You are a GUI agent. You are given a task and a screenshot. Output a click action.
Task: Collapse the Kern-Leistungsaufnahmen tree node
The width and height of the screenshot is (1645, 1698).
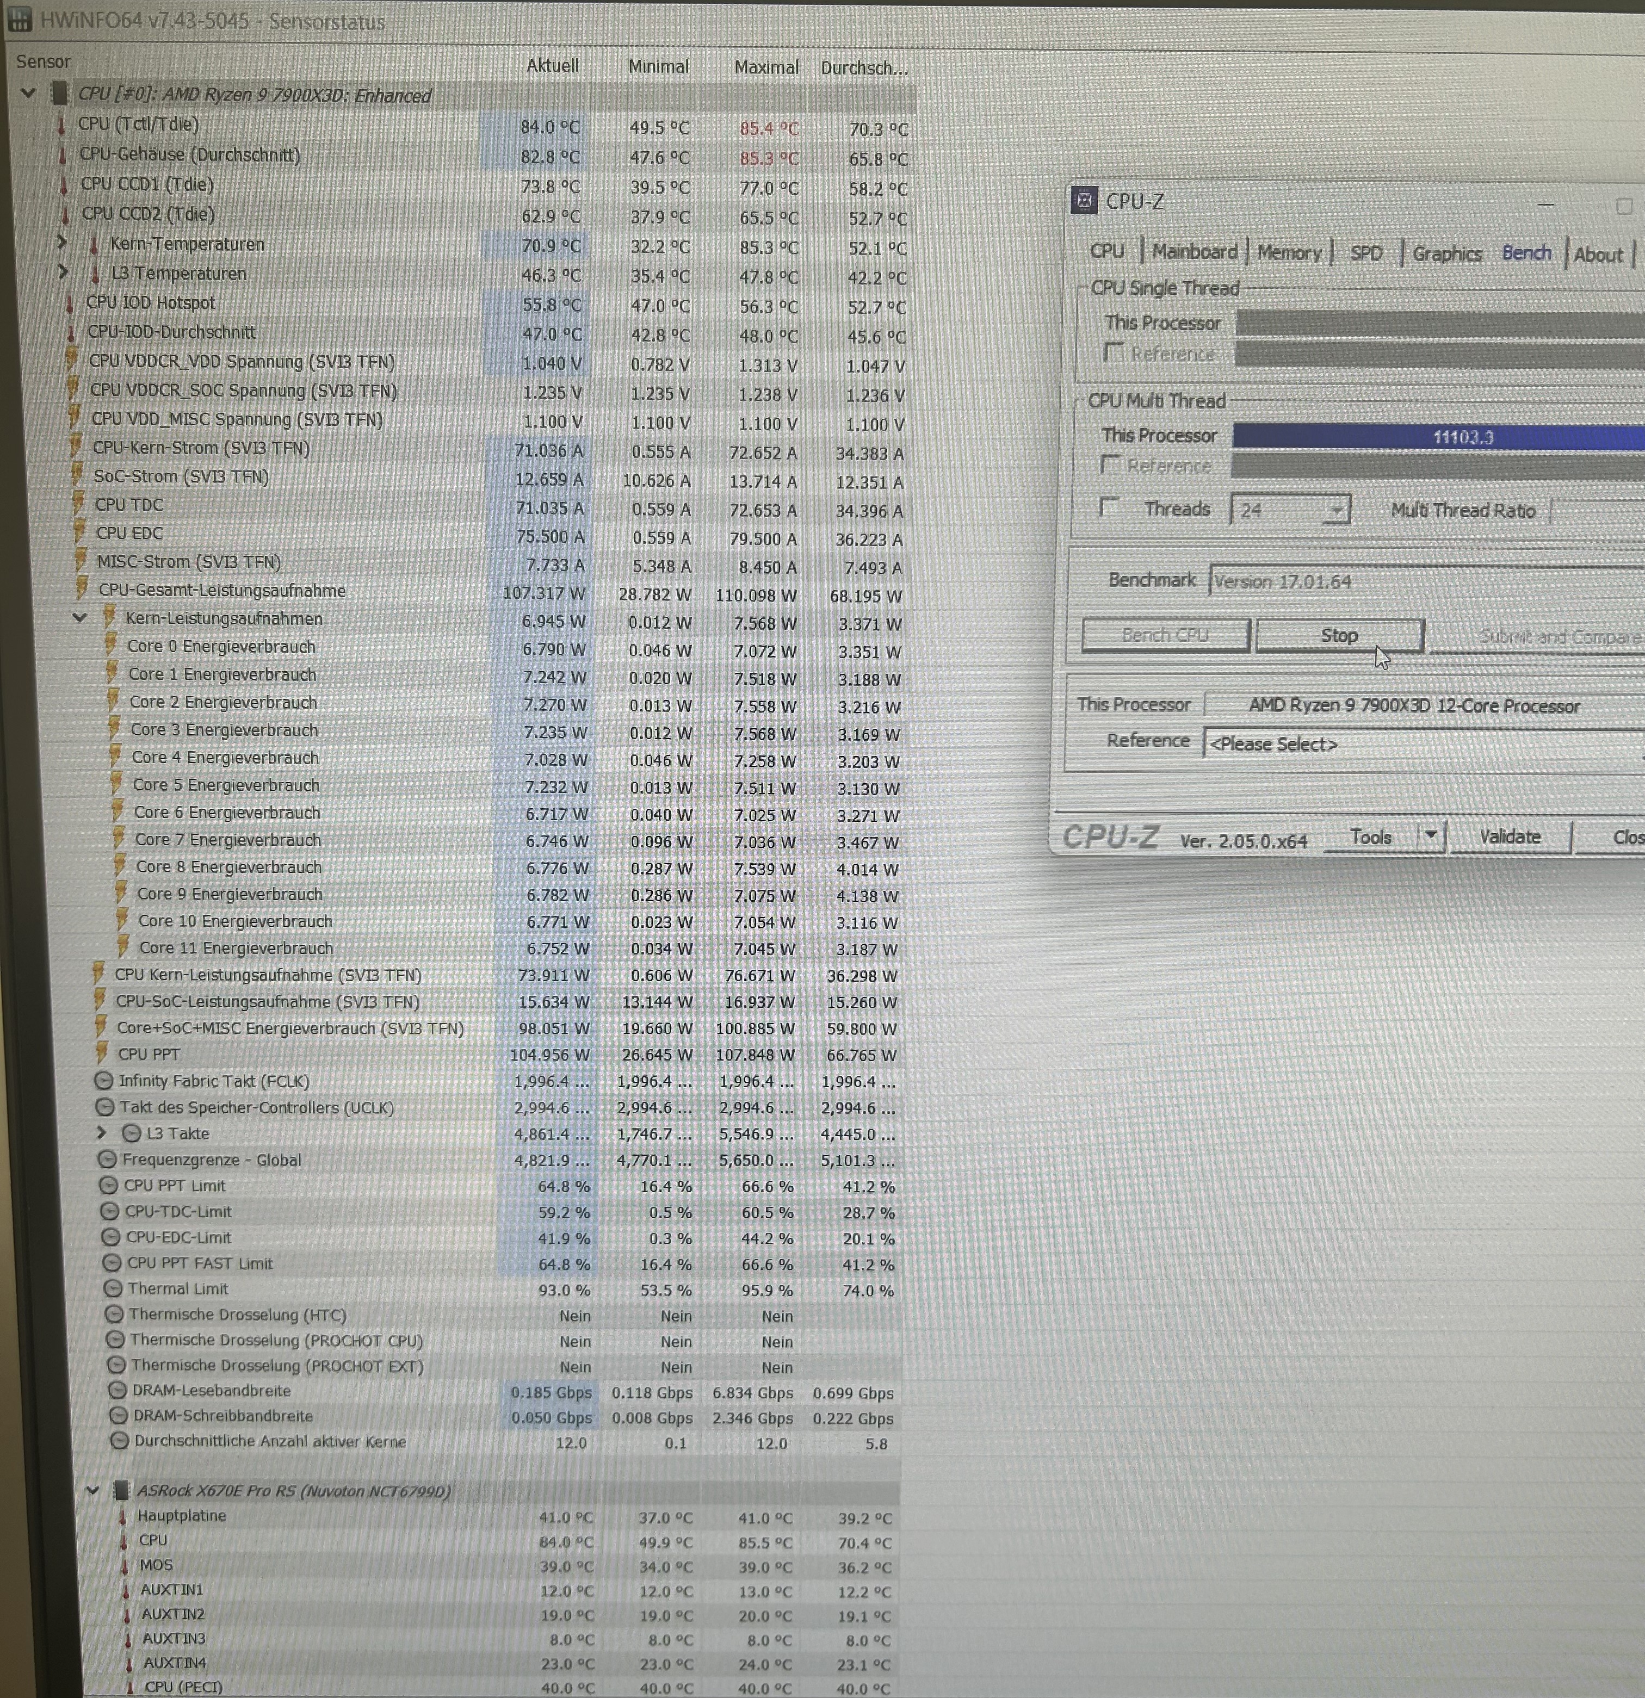(80, 618)
